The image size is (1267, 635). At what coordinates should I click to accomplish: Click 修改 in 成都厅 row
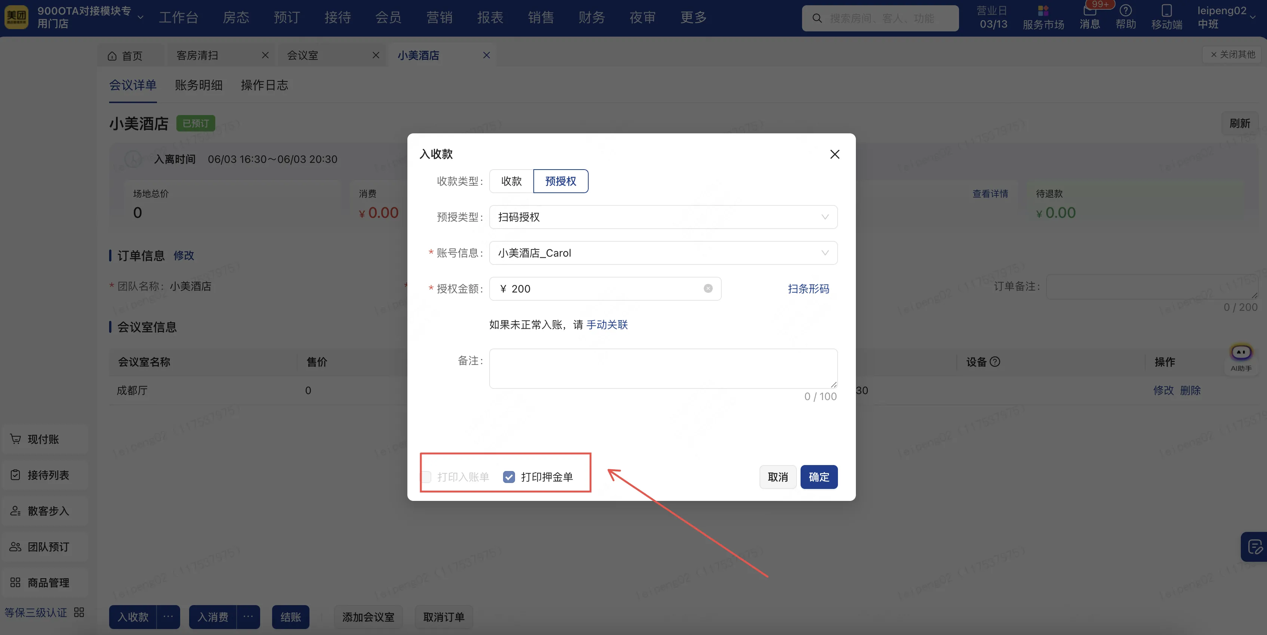tap(1164, 390)
